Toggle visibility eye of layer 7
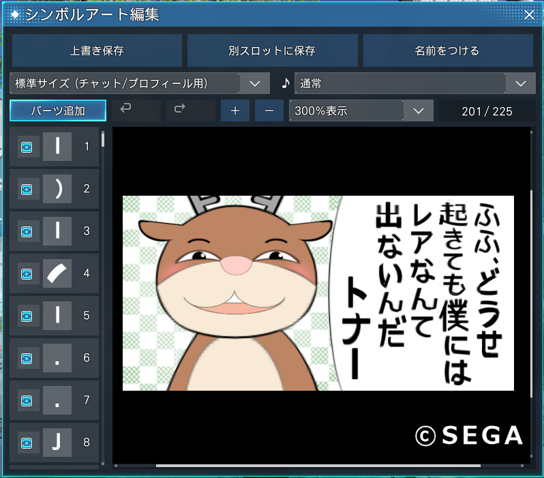 pyautogui.click(x=27, y=401)
